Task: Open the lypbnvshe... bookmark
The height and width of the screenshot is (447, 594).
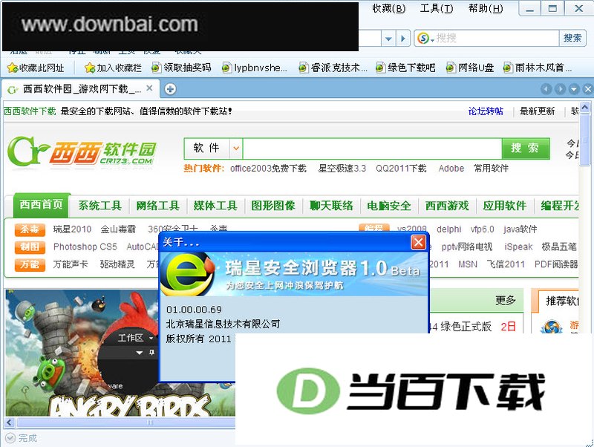Action: point(254,68)
